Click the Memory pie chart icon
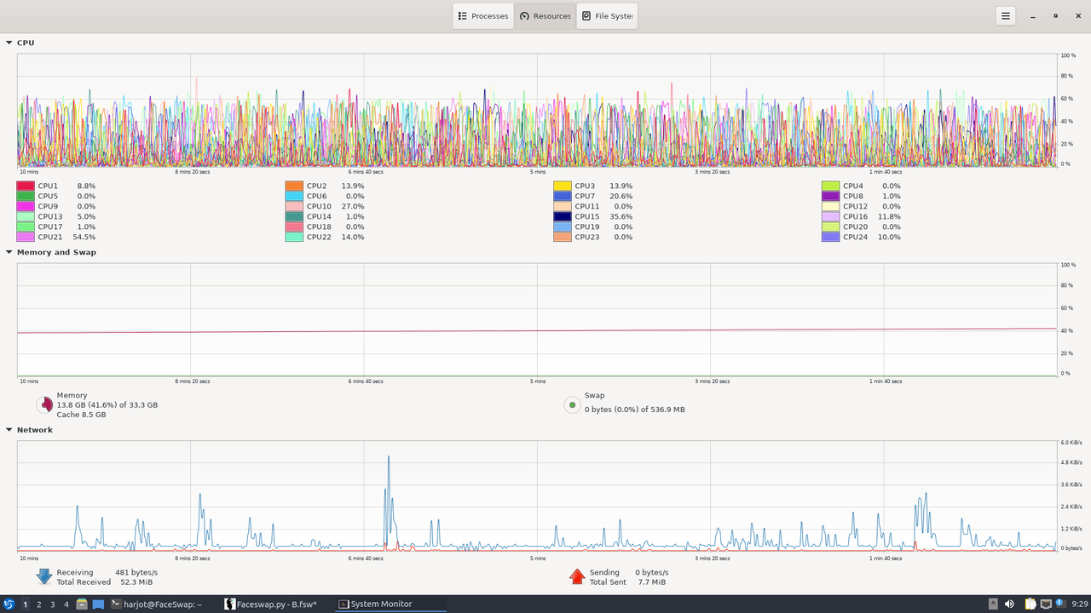The width and height of the screenshot is (1091, 613). pos(44,405)
